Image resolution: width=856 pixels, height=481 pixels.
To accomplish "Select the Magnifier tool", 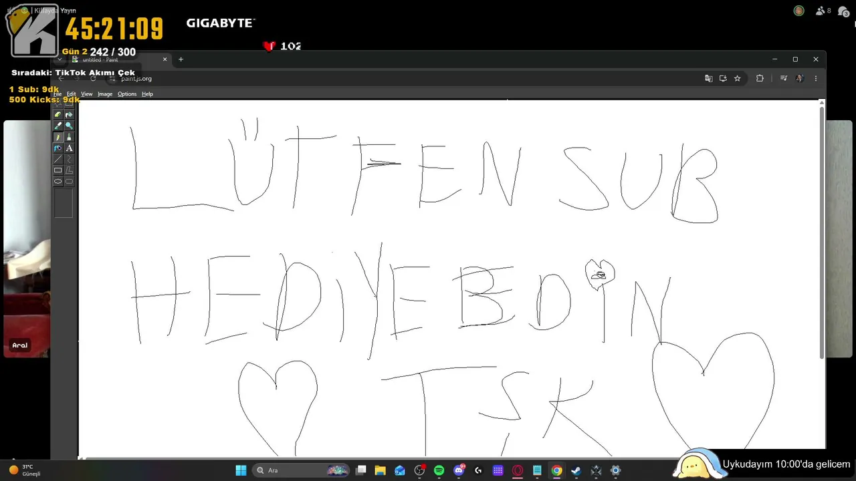I will (x=69, y=126).
